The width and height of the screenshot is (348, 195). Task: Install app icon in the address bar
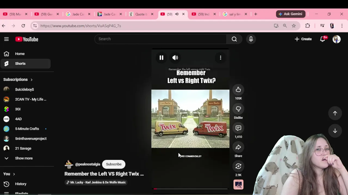coord(276,26)
